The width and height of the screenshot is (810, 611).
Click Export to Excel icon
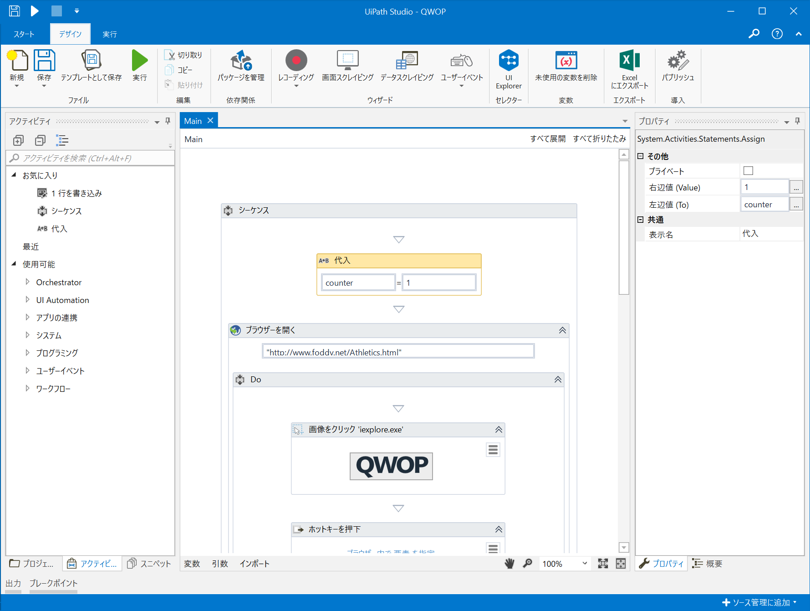tap(630, 60)
